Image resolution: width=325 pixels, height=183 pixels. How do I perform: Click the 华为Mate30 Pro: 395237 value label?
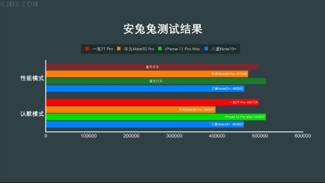click(x=197, y=109)
